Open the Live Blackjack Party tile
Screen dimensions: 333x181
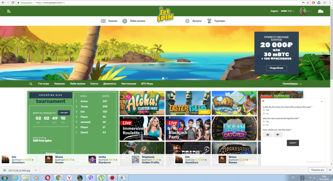[188, 129]
